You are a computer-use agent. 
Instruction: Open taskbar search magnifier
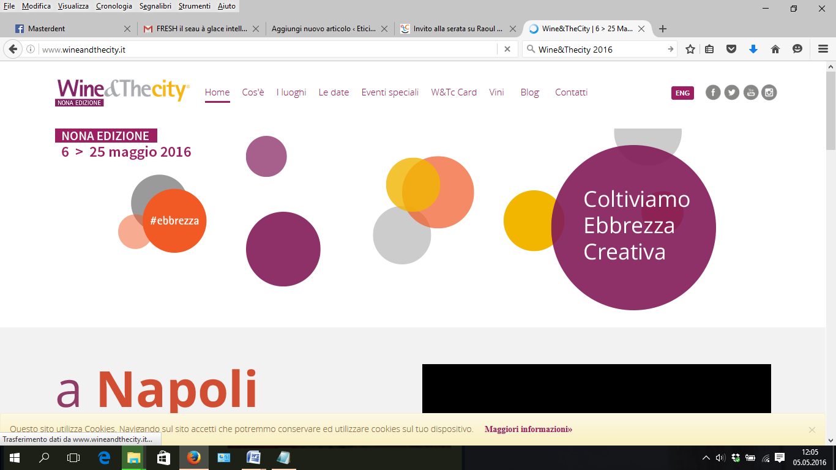(44, 458)
